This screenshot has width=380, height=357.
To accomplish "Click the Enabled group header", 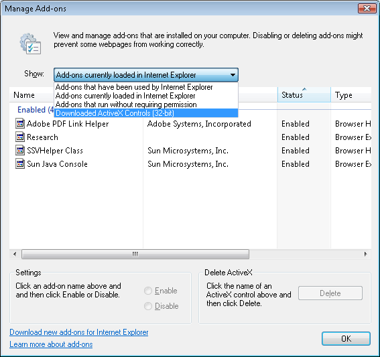I will (x=36, y=110).
